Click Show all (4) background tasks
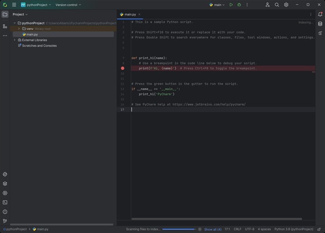325x233 pixels. pyautogui.click(x=213, y=230)
